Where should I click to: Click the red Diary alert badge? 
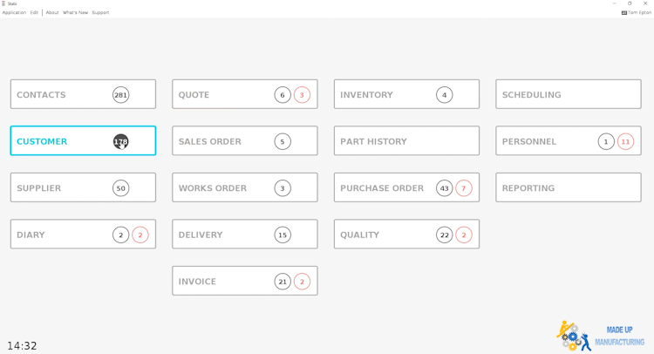point(140,235)
